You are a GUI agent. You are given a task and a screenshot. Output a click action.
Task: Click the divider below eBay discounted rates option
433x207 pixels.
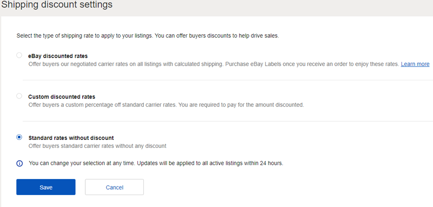coord(228,80)
